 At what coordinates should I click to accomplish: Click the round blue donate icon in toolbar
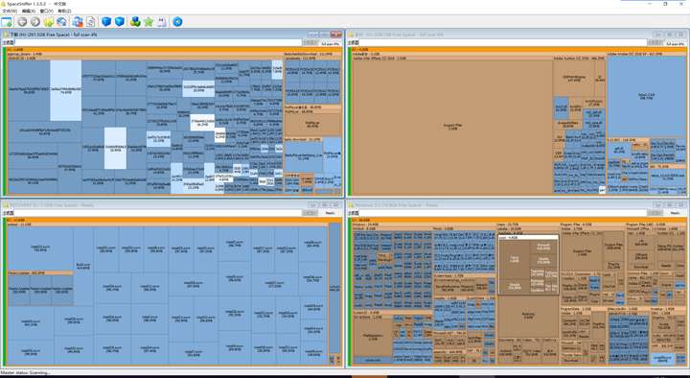point(177,22)
